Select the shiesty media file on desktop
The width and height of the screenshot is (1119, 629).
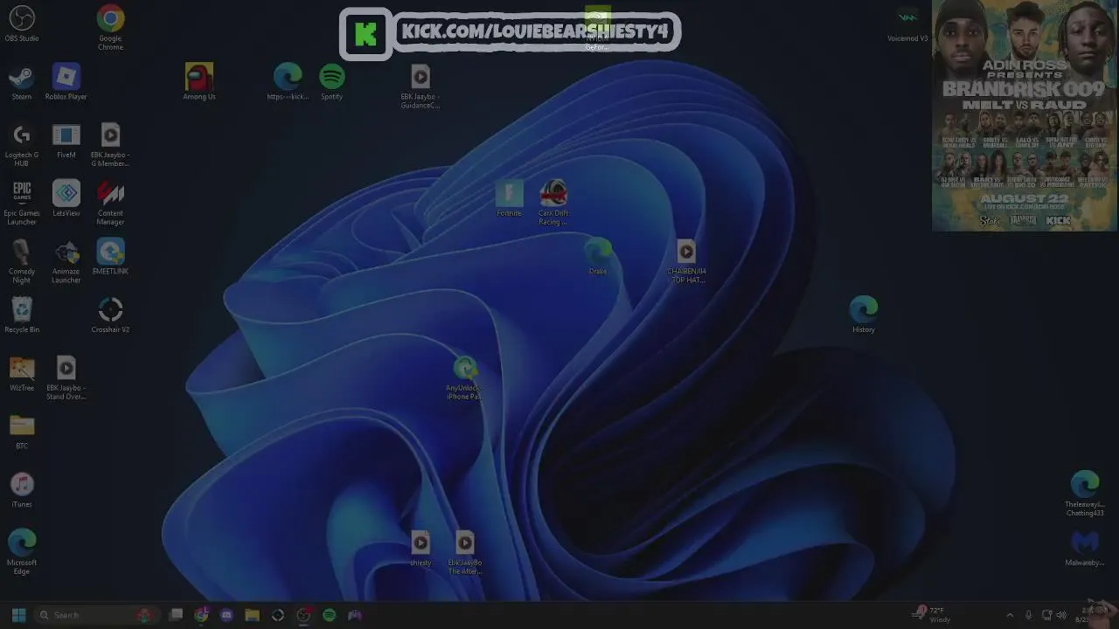tap(420, 548)
